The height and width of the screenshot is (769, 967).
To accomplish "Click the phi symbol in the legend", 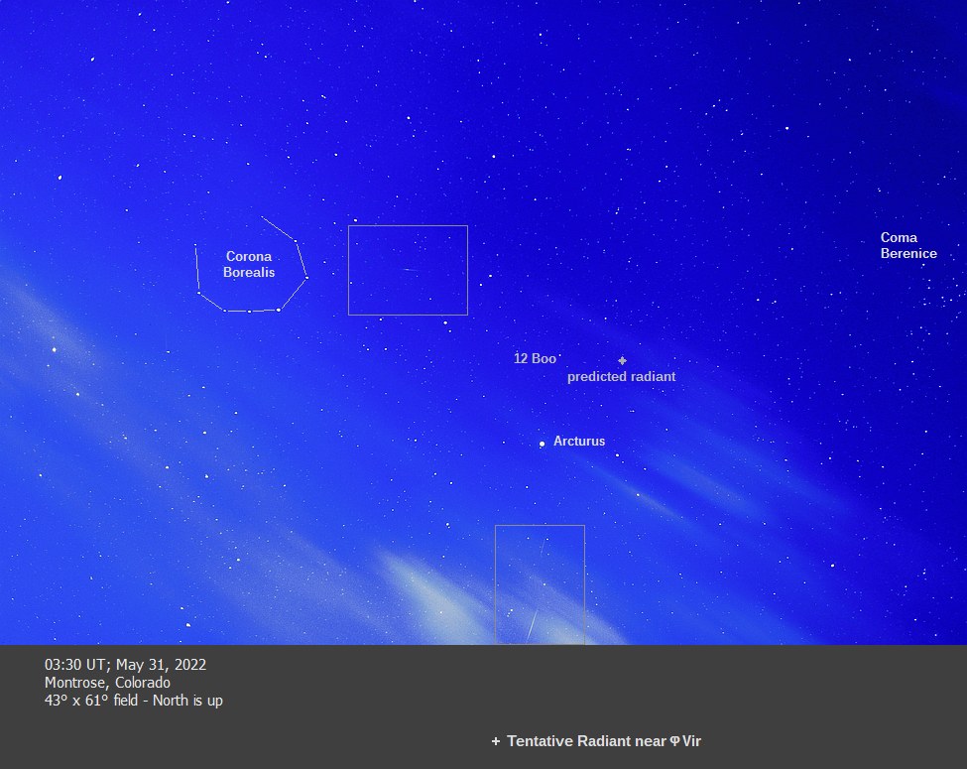I will coord(674,741).
